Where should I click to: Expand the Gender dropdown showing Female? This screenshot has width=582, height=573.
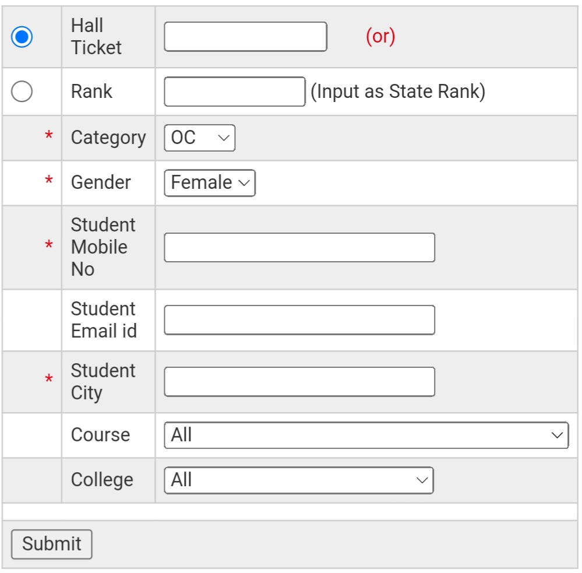[x=210, y=183]
